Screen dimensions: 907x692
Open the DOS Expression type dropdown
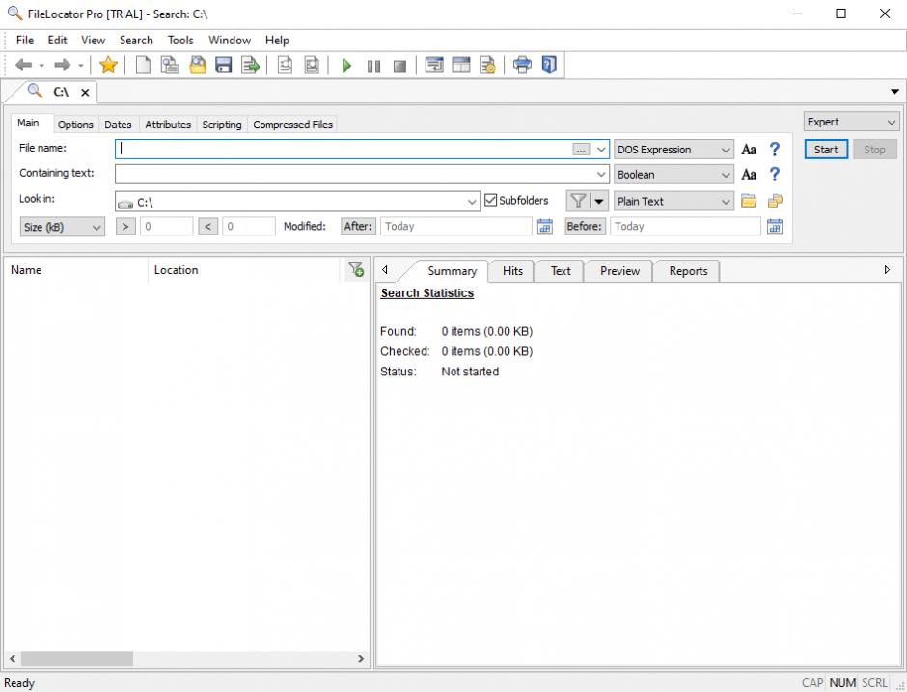point(673,150)
